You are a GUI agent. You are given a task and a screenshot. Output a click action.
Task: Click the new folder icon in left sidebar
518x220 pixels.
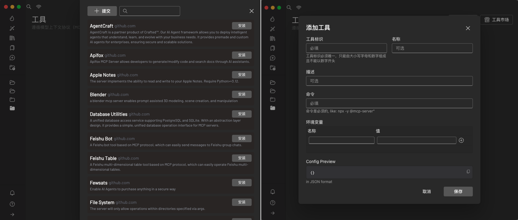(12, 68)
